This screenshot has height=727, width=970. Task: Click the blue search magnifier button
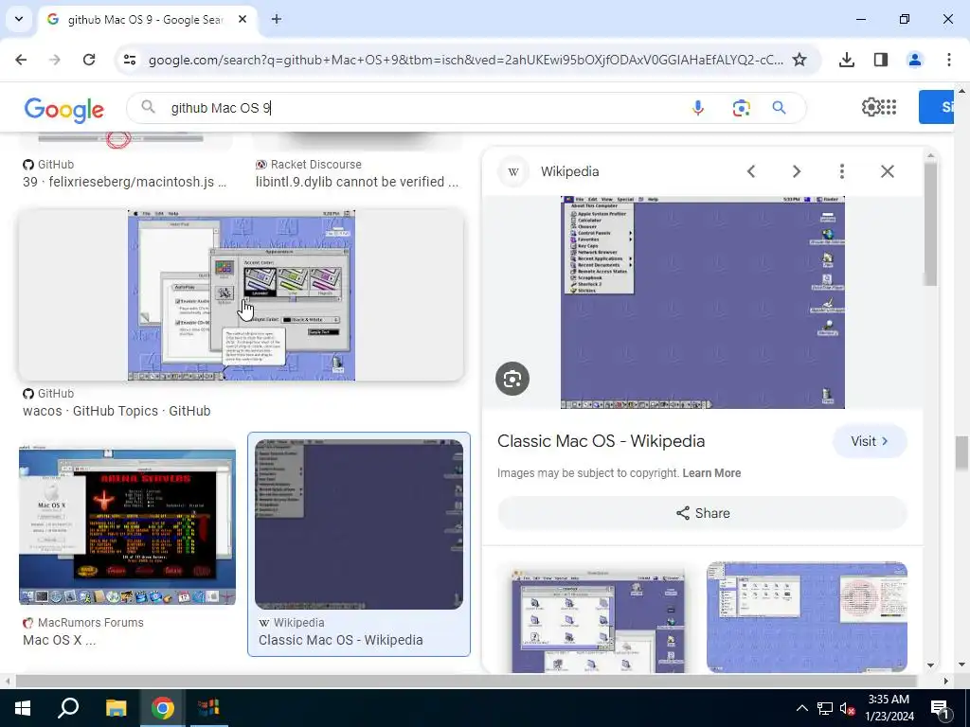click(779, 108)
